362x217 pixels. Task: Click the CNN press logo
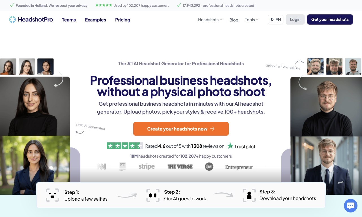tap(102, 167)
